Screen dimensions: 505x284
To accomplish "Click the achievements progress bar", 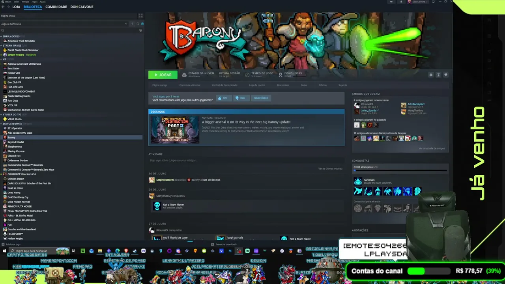I will pos(400,171).
